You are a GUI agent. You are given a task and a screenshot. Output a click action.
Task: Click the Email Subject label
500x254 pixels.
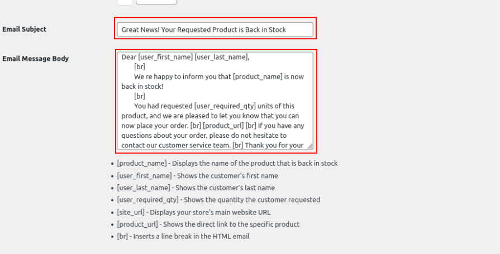tap(25, 29)
